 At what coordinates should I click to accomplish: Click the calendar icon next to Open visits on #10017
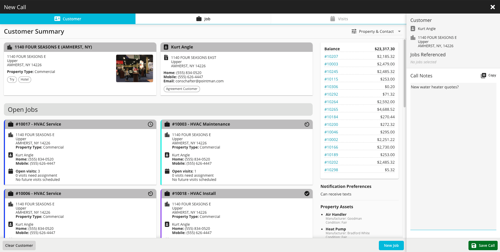pyautogui.click(x=10, y=171)
